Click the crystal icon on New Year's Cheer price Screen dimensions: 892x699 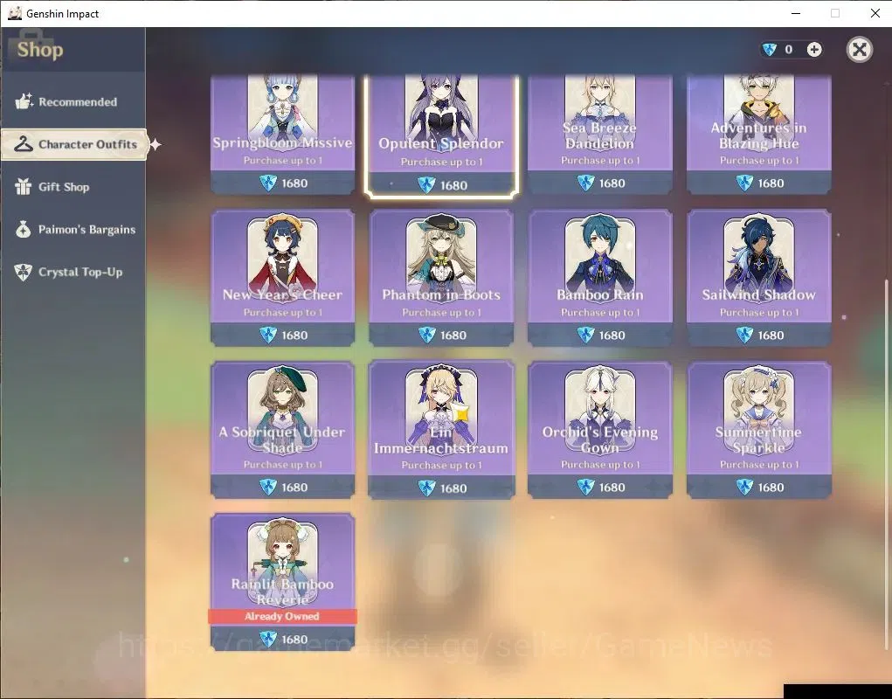tap(268, 335)
